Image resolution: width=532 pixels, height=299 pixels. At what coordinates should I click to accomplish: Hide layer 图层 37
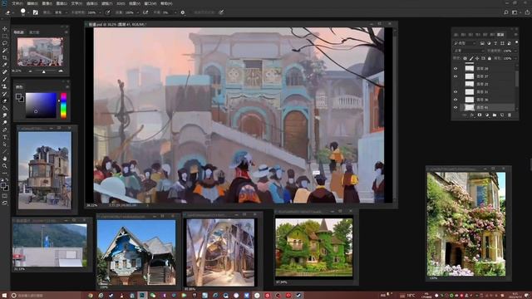click(x=456, y=76)
